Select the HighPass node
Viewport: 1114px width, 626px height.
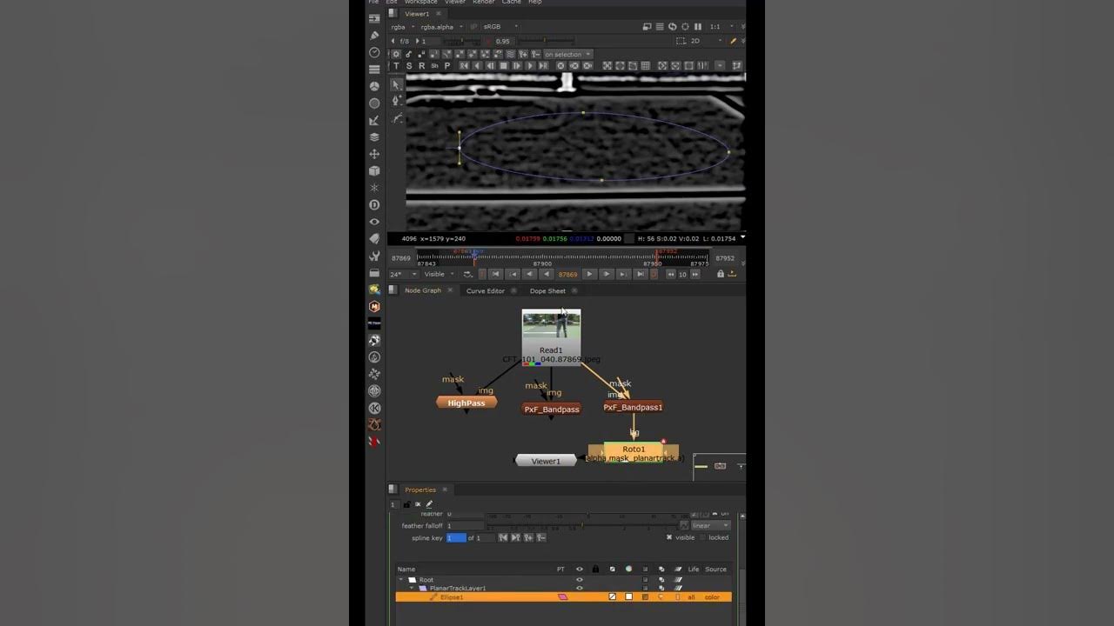pos(466,403)
